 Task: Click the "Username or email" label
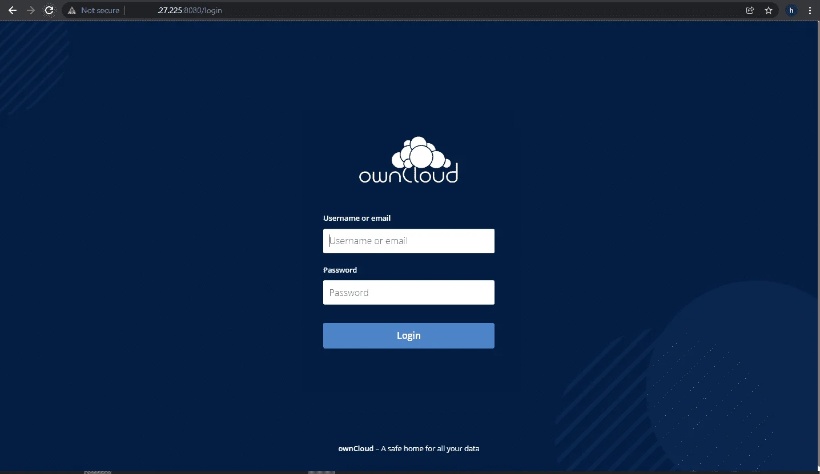tap(357, 218)
